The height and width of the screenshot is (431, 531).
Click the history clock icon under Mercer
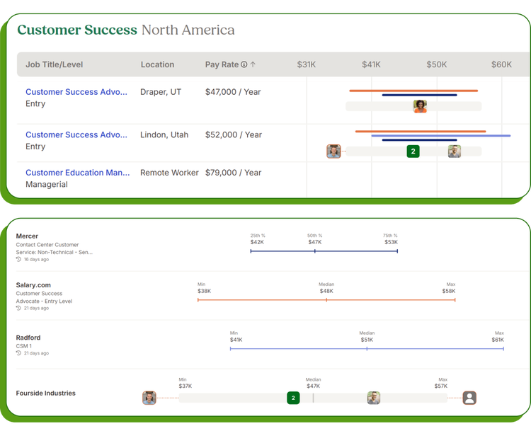pos(18,260)
